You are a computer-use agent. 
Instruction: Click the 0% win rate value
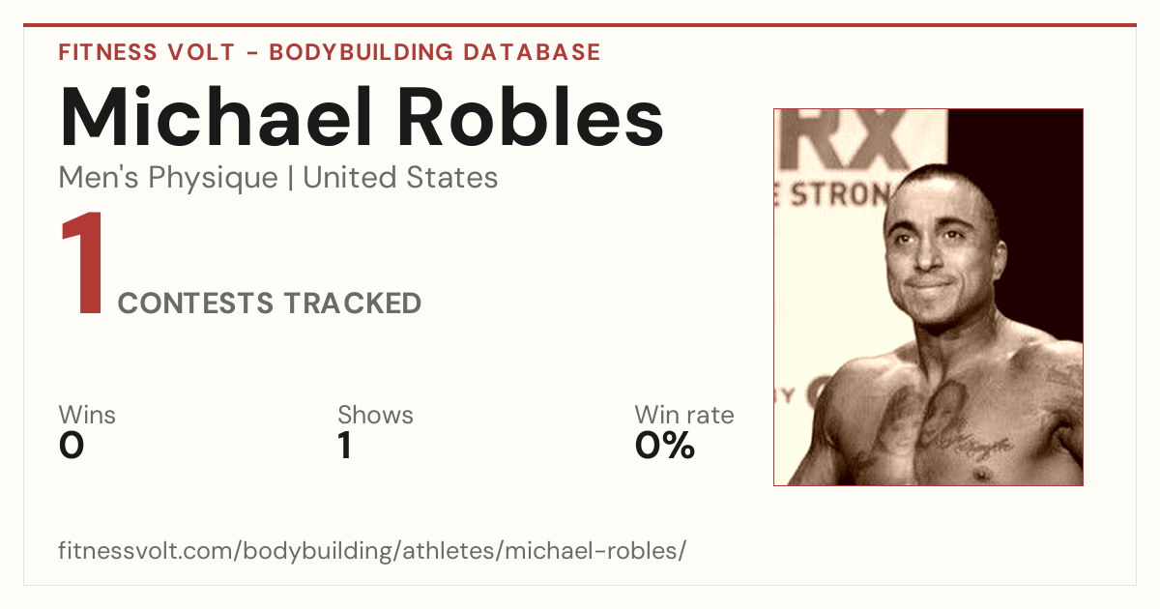coord(665,446)
